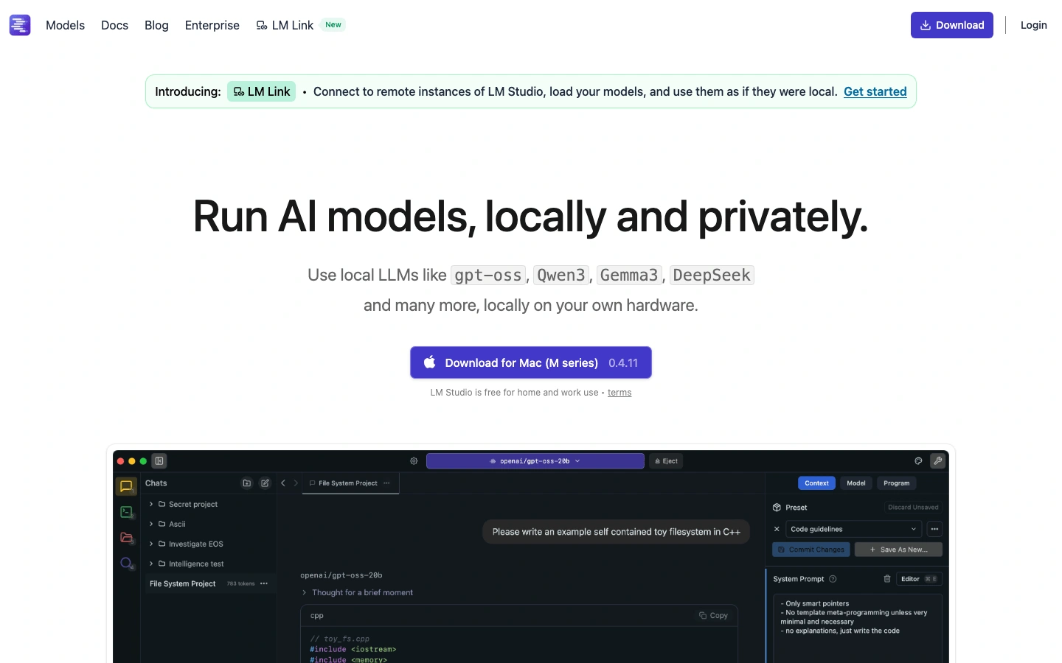Click the LM Studio logo icon
Image resolution: width=1062 pixels, height=663 pixels.
[20, 25]
